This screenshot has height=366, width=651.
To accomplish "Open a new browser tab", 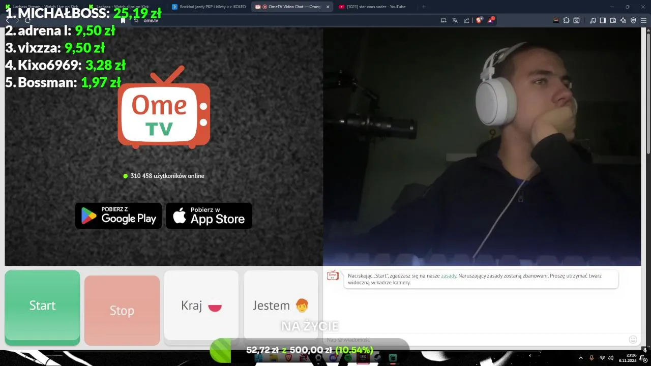I will pos(424,7).
